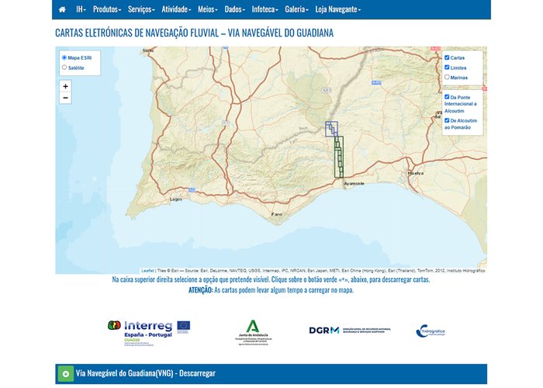Open the Produtos dropdown menu
Image resolution: width=543 pixels, height=388 pixels.
[107, 9]
